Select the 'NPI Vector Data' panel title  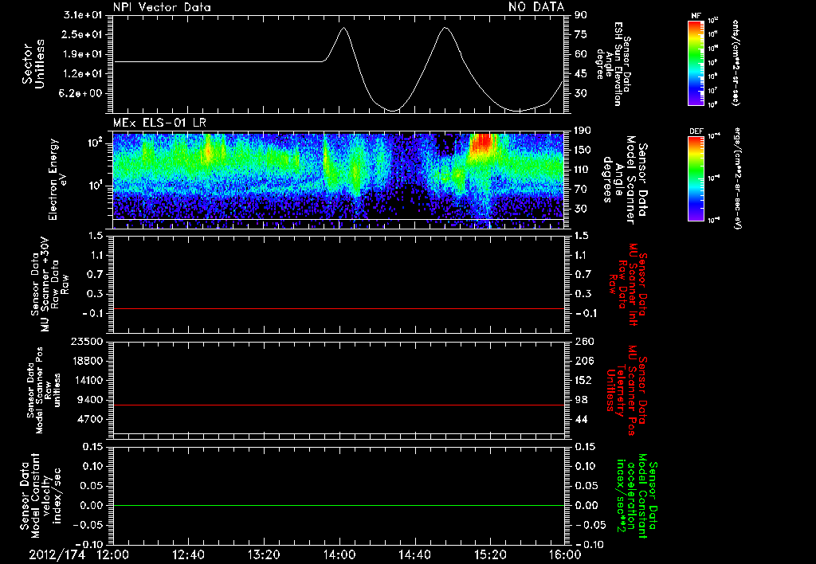click(x=163, y=6)
